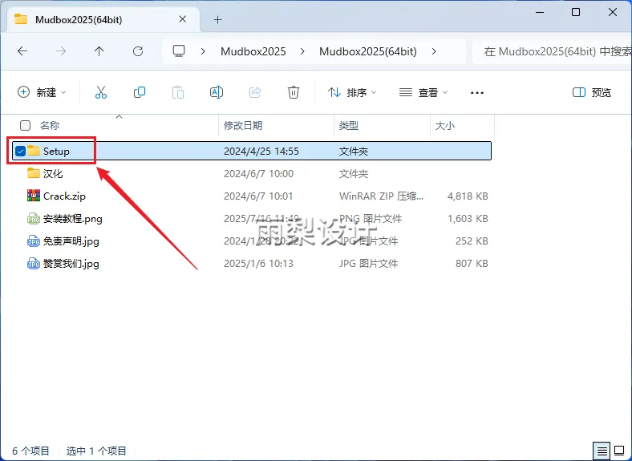This screenshot has width=632, height=461.
Task: Click the 免责声明.jpg file icon
Action: tap(34, 241)
